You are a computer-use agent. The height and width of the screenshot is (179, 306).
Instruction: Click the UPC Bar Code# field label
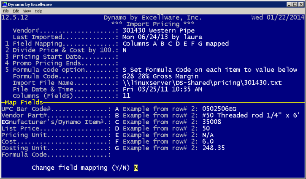[x=26, y=109]
